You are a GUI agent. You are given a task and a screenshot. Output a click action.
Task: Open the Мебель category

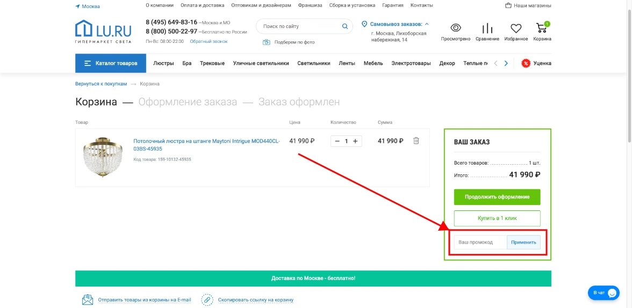coord(373,63)
